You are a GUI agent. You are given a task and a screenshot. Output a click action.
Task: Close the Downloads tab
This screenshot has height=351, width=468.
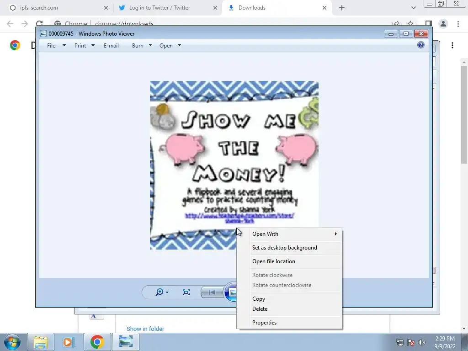coord(324,8)
